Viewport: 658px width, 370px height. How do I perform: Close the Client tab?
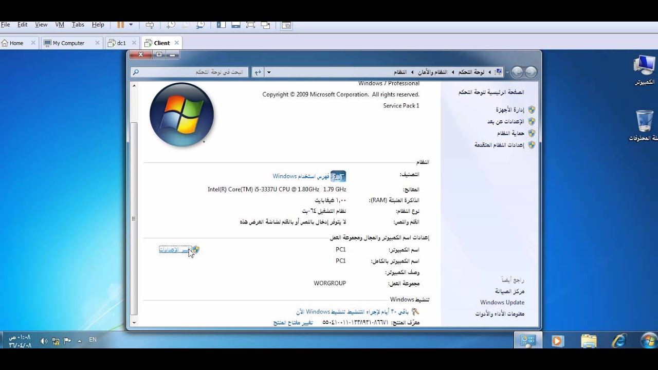(177, 43)
